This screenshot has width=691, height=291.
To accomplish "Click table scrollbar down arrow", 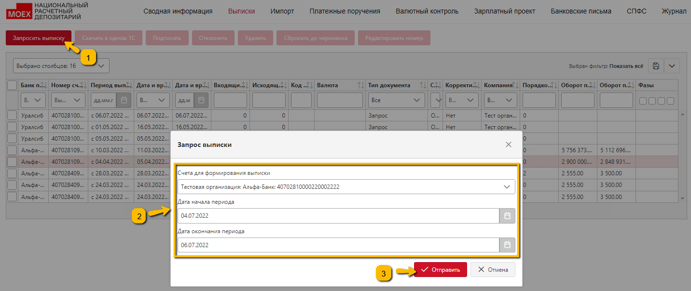I will (x=682, y=198).
